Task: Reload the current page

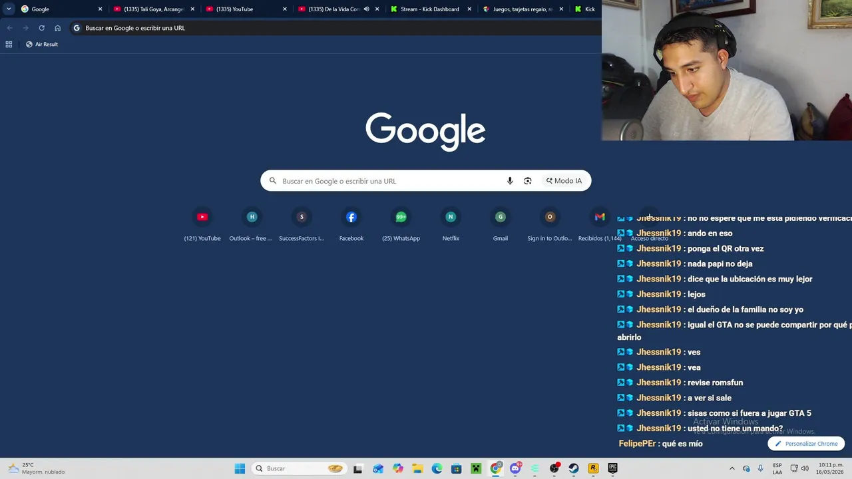Action: click(41, 28)
